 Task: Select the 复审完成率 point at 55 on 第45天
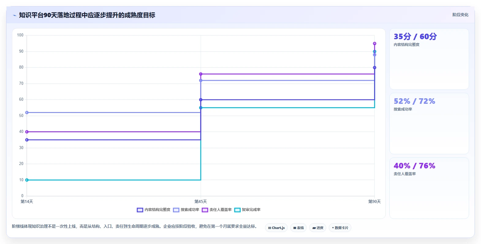[201, 108]
